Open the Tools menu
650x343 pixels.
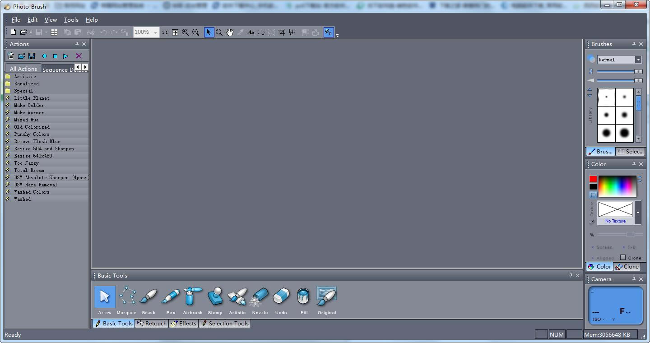pyautogui.click(x=71, y=19)
